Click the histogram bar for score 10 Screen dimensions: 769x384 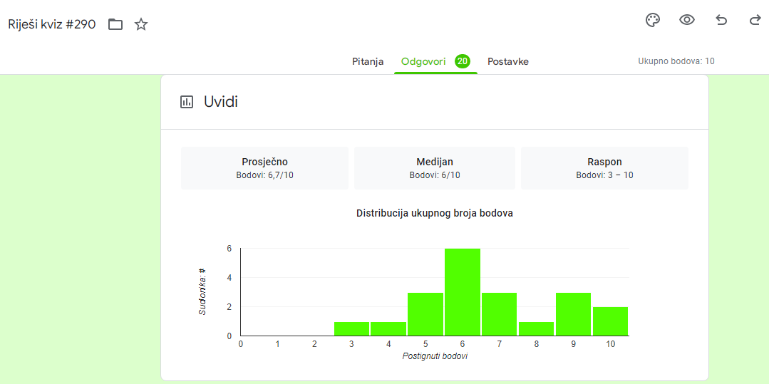[610, 321]
